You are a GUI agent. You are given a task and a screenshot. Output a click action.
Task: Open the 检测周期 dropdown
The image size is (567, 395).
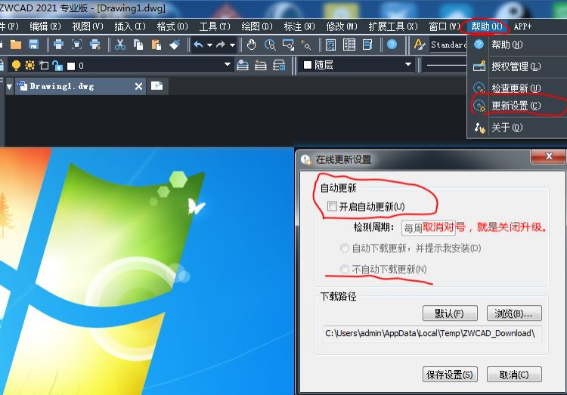click(x=428, y=228)
